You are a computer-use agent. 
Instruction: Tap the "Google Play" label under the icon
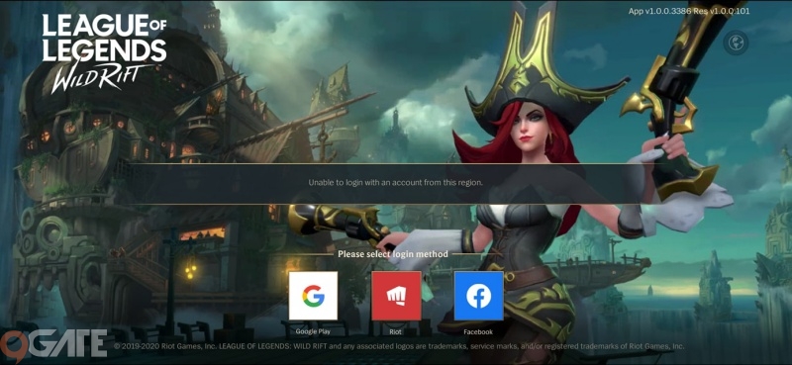(313, 331)
